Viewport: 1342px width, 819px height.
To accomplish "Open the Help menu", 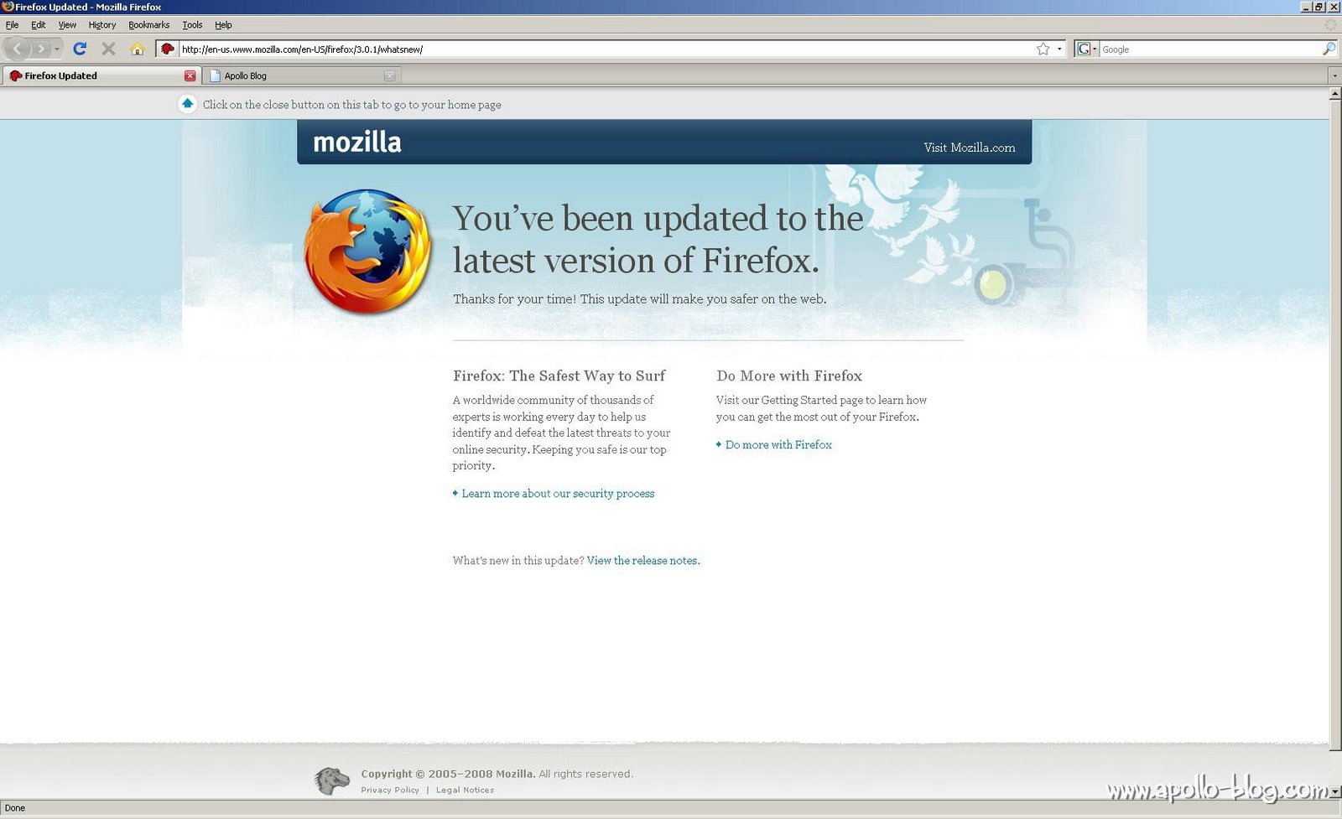I will (x=223, y=25).
